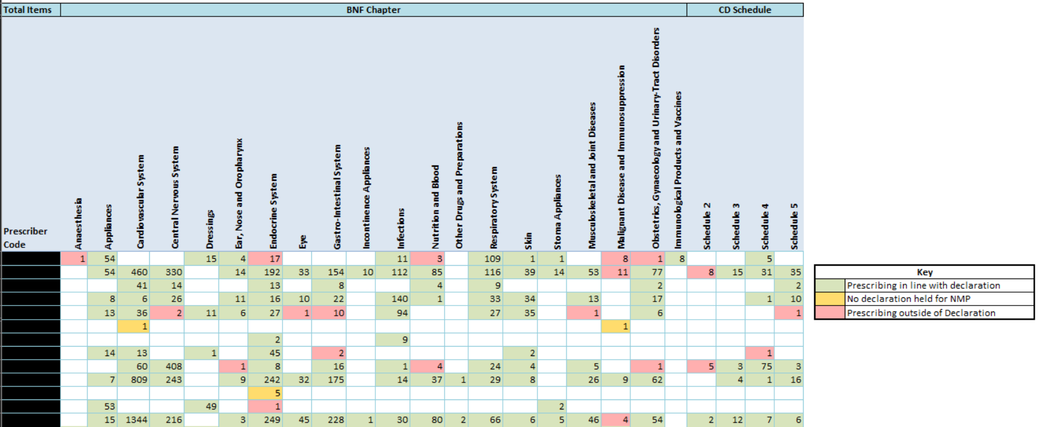Select the cell with value 216
Screen dimensions: 1051x427
coord(167,419)
